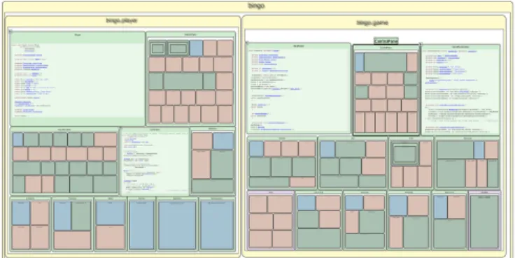Select the wide green cell atop the CardsPane class
Screen dimensions: 515x258
[386, 62]
